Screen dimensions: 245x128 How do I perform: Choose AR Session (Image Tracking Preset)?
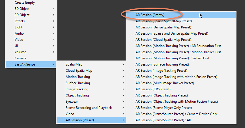click(161, 71)
